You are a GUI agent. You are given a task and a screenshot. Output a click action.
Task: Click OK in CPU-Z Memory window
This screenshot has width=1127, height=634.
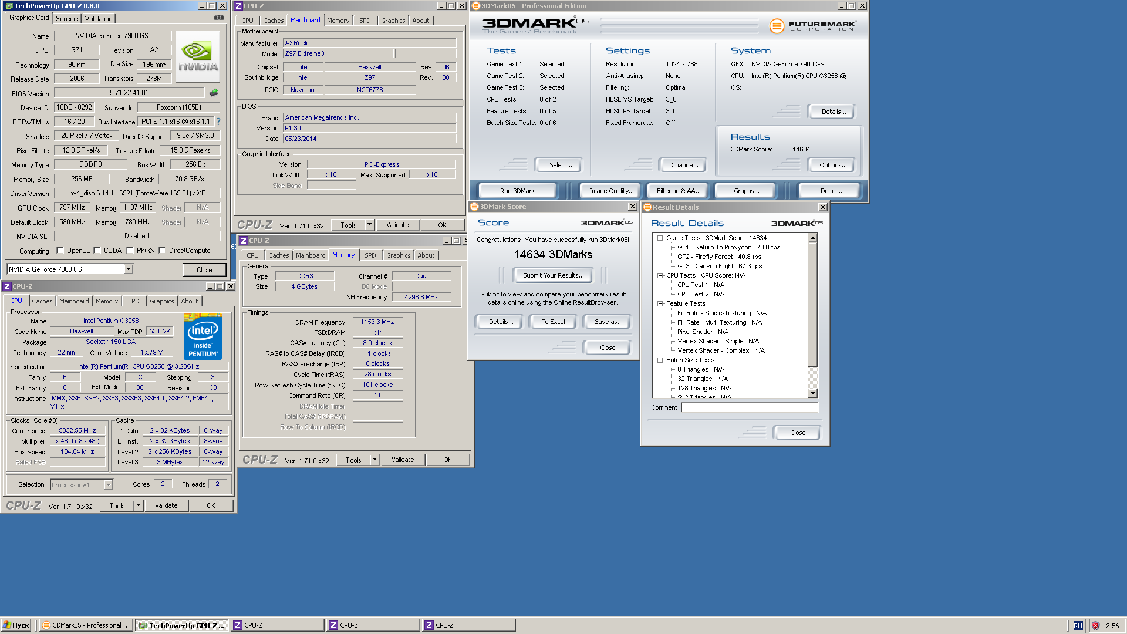pyautogui.click(x=447, y=460)
